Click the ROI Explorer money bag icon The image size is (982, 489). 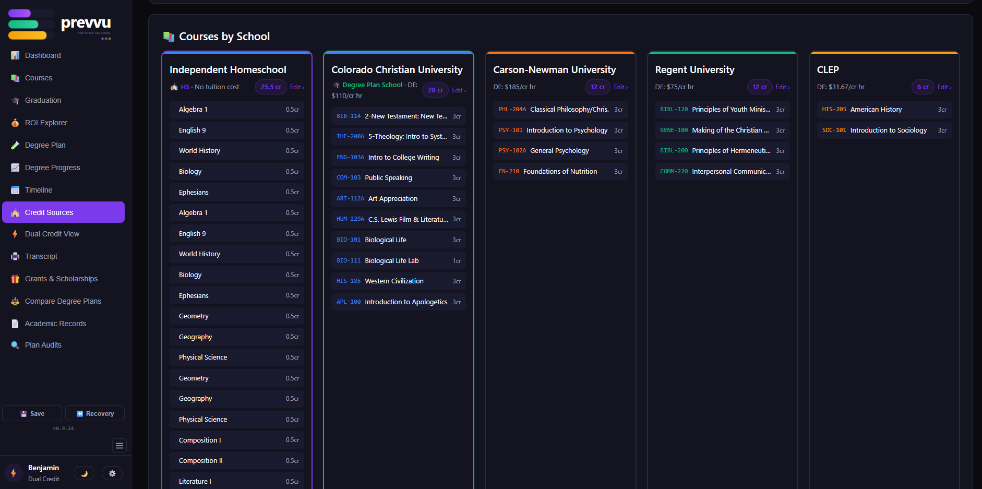15,123
